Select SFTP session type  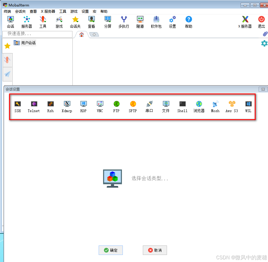tap(133, 107)
